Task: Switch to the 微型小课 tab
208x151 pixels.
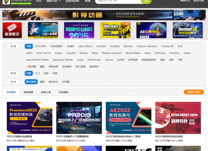Action: pos(46,92)
